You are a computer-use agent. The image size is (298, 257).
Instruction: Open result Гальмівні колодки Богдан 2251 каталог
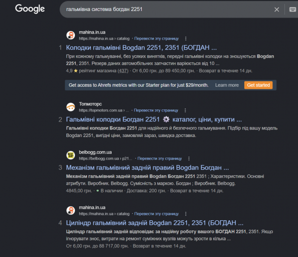coord(154,119)
